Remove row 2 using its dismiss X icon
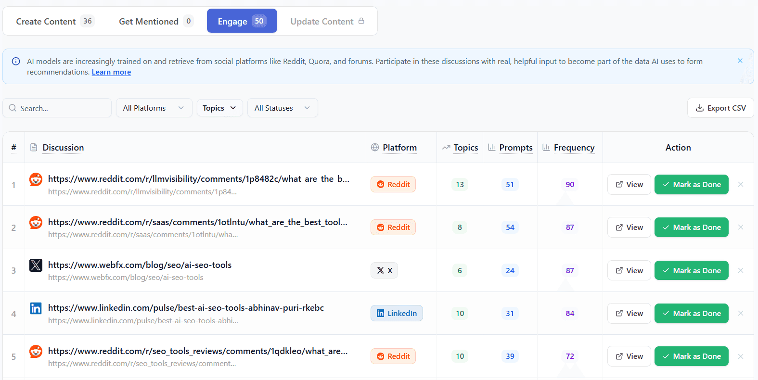 click(x=741, y=227)
